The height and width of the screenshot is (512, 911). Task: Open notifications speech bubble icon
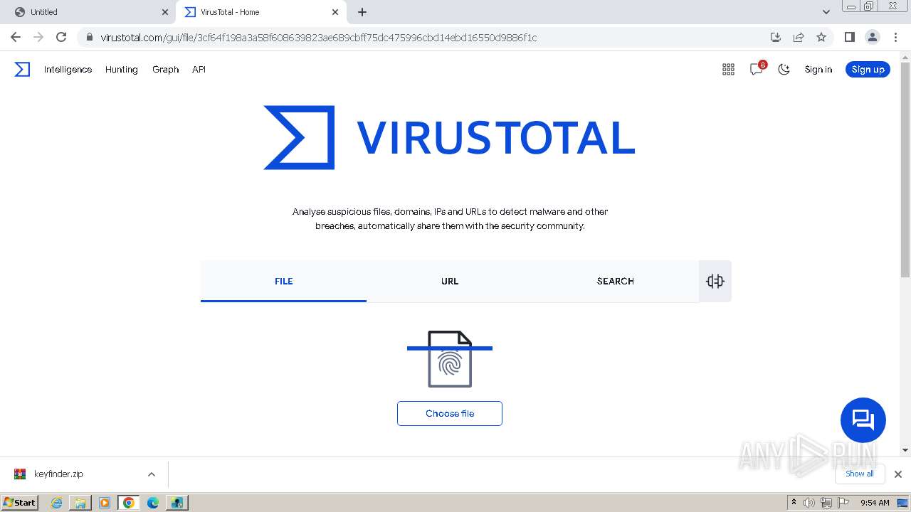[757, 69]
